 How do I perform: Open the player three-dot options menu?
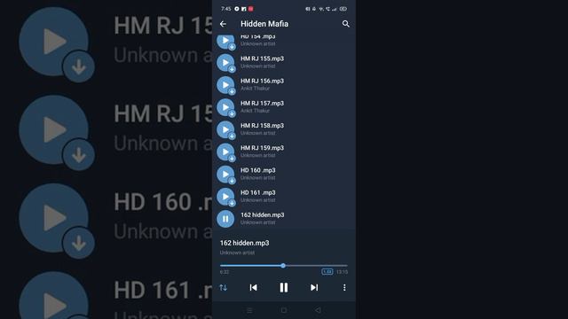click(x=344, y=287)
